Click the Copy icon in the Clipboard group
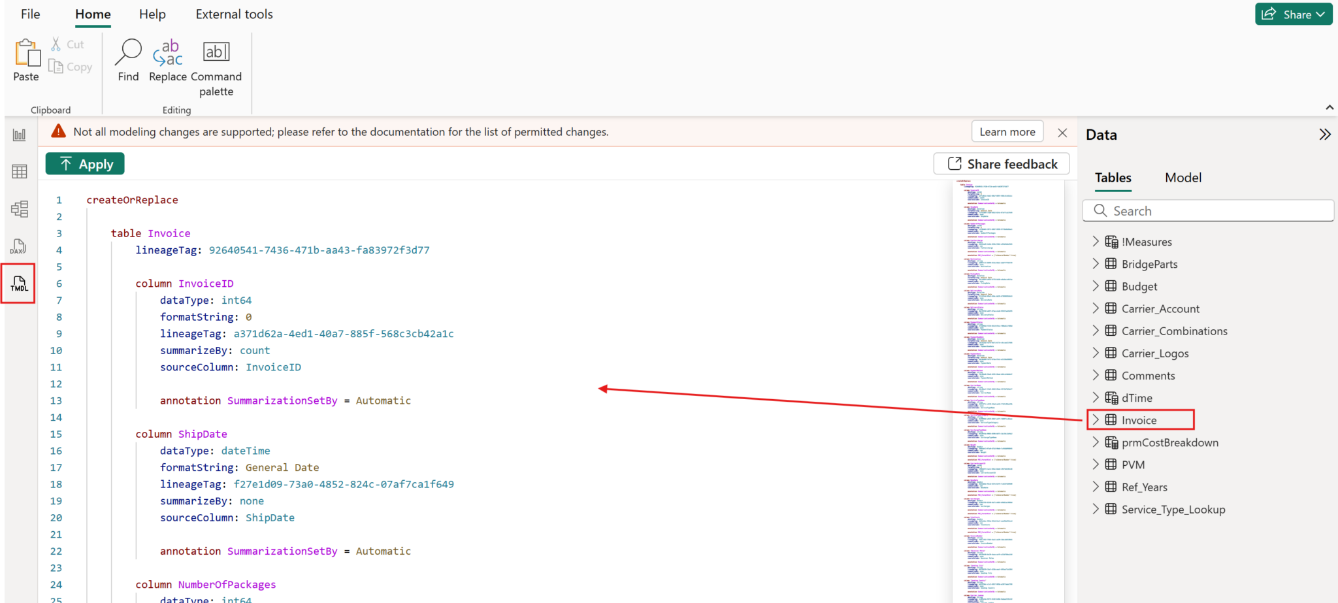Screen dimensions: 1338x603 click(56, 67)
